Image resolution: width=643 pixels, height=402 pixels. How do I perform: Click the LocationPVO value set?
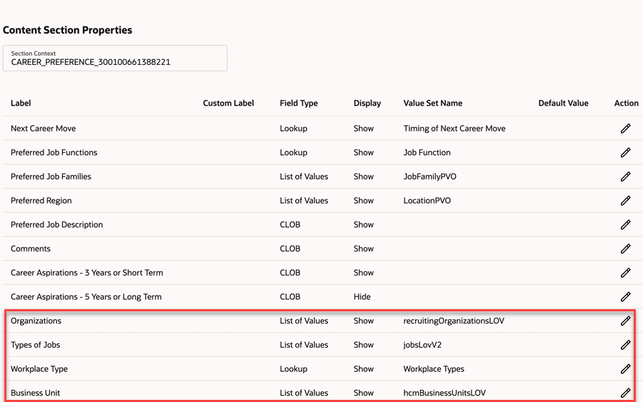pos(427,201)
